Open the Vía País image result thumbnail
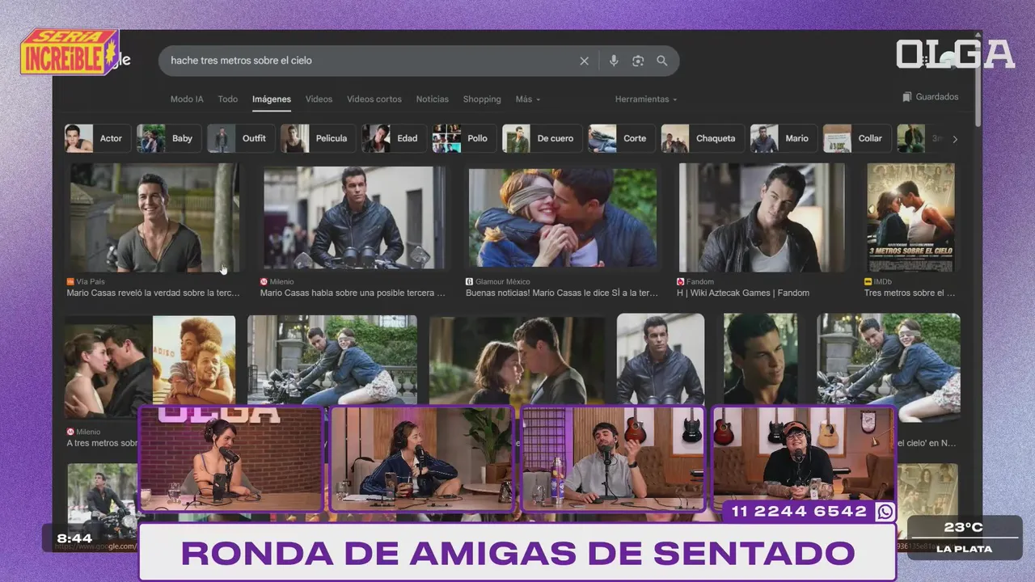 [x=154, y=217]
